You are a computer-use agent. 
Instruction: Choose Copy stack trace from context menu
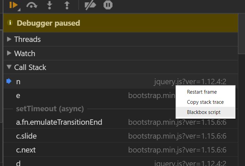(205, 102)
